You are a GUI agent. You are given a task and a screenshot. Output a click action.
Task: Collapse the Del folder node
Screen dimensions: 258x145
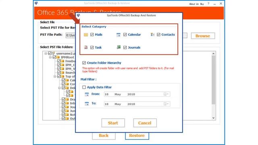tap(60, 88)
